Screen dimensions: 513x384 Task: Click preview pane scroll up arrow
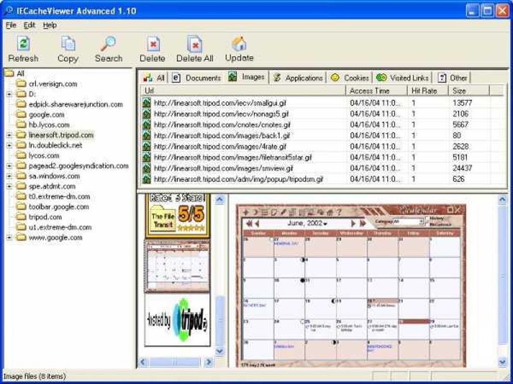(x=502, y=199)
